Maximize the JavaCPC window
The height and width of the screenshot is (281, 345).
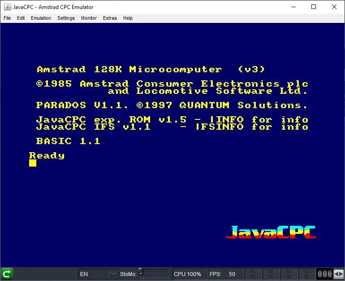(314, 7)
